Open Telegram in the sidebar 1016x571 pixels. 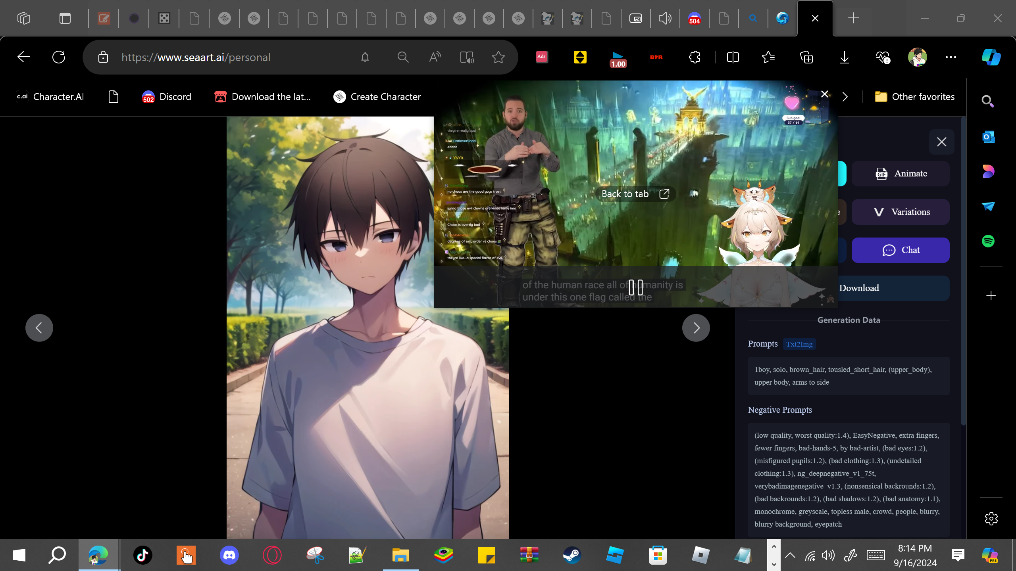[988, 206]
